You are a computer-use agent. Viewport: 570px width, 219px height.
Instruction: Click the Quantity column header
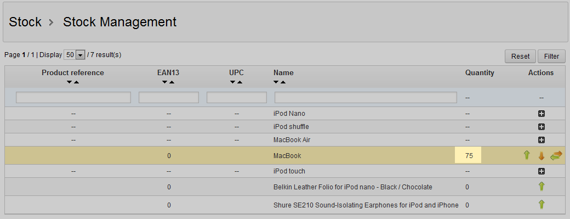[480, 73]
